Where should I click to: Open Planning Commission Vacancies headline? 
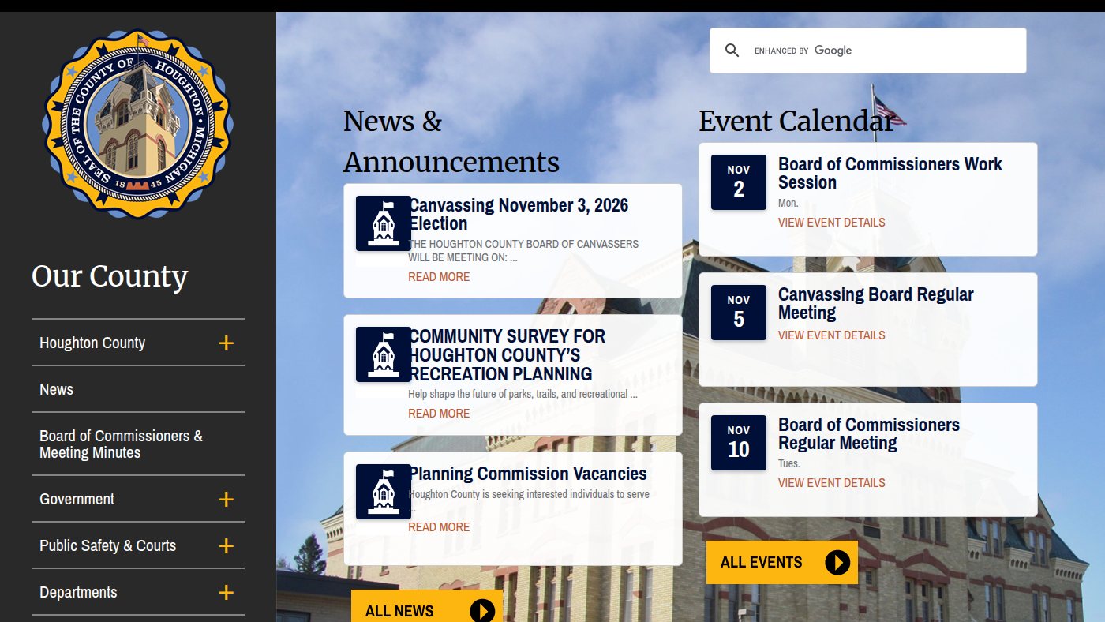point(527,474)
